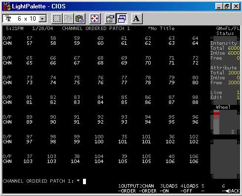This screenshot has height=196, width=242.
Task: Toggle the Full Screen icon
Action: point(95,19)
